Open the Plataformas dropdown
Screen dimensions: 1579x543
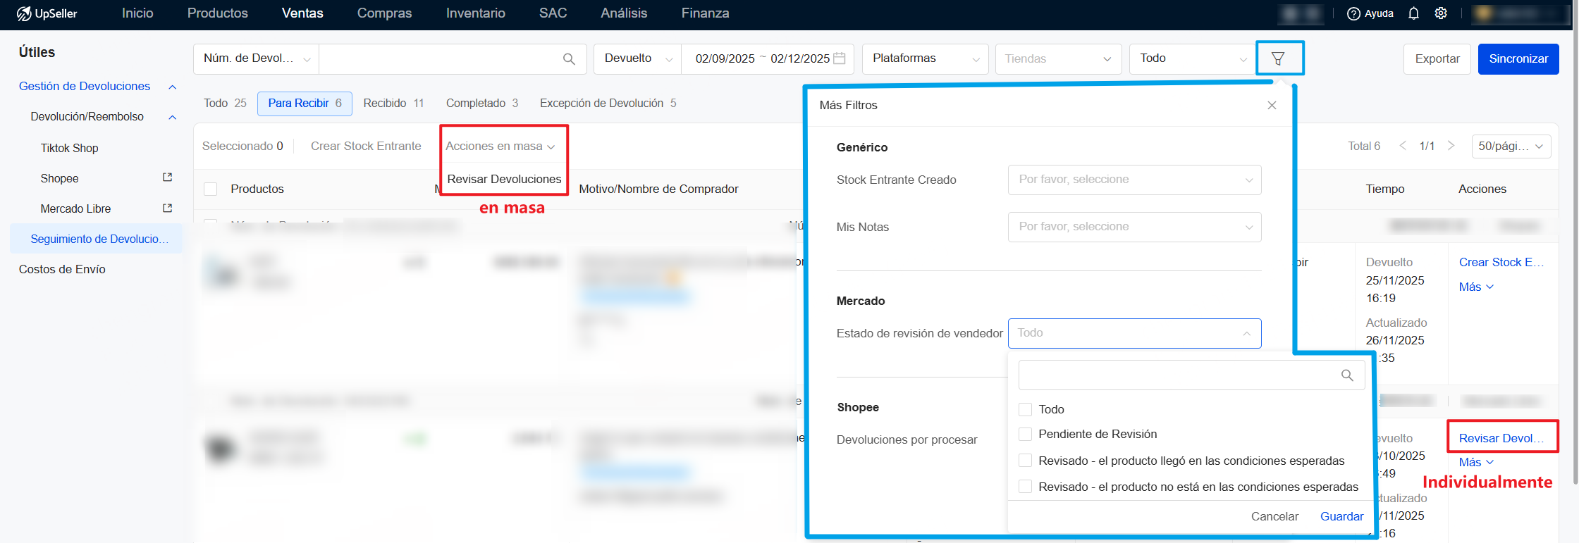925,58
